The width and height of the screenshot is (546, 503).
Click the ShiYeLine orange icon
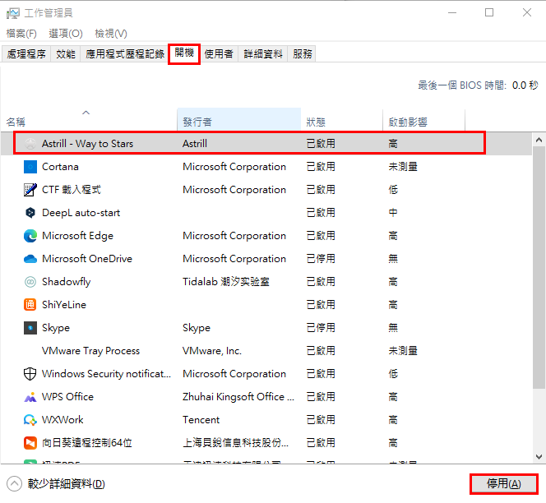pyautogui.click(x=30, y=305)
